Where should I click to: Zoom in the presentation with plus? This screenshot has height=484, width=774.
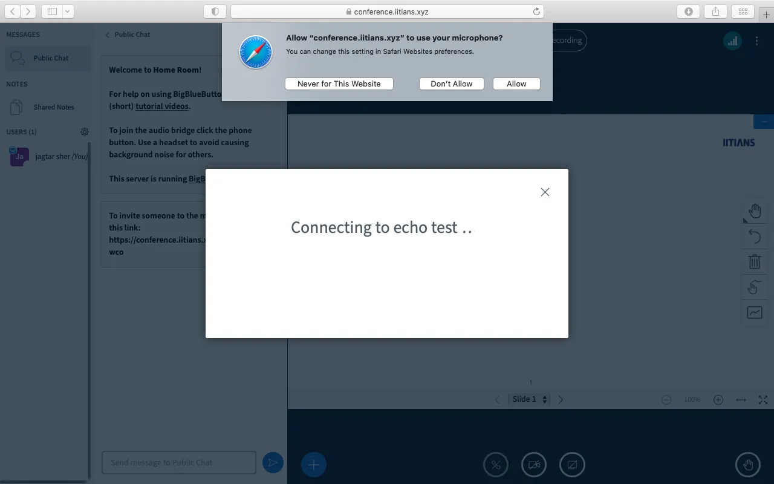click(x=718, y=400)
